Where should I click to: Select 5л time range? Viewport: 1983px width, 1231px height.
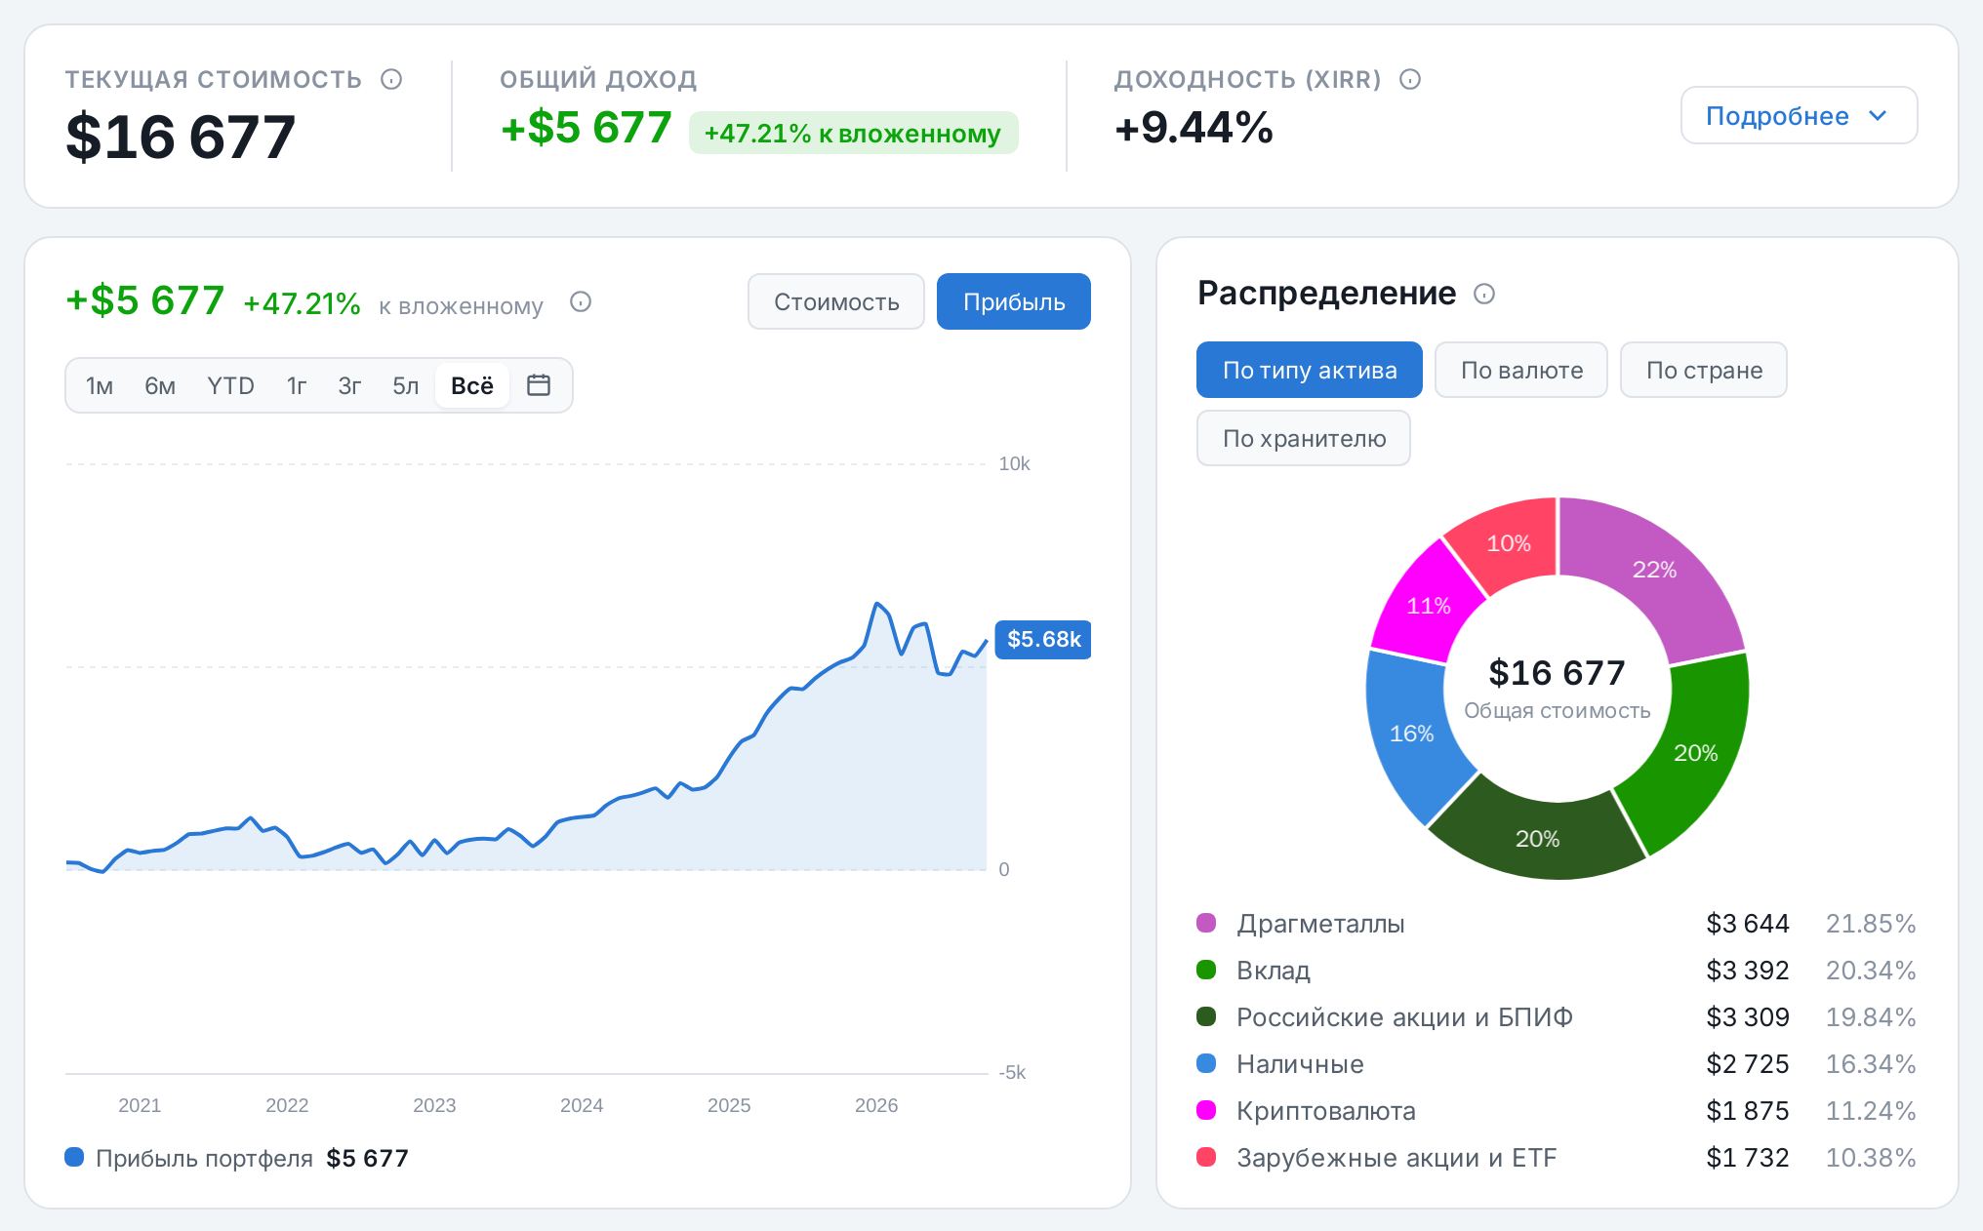405,385
